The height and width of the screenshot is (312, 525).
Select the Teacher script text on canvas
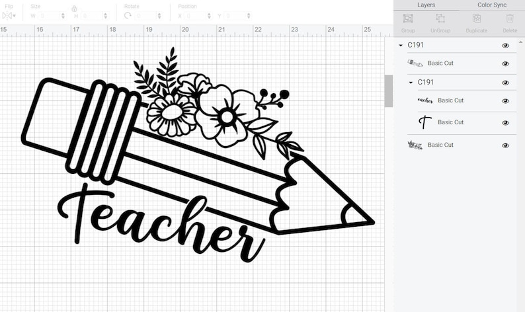click(161, 223)
